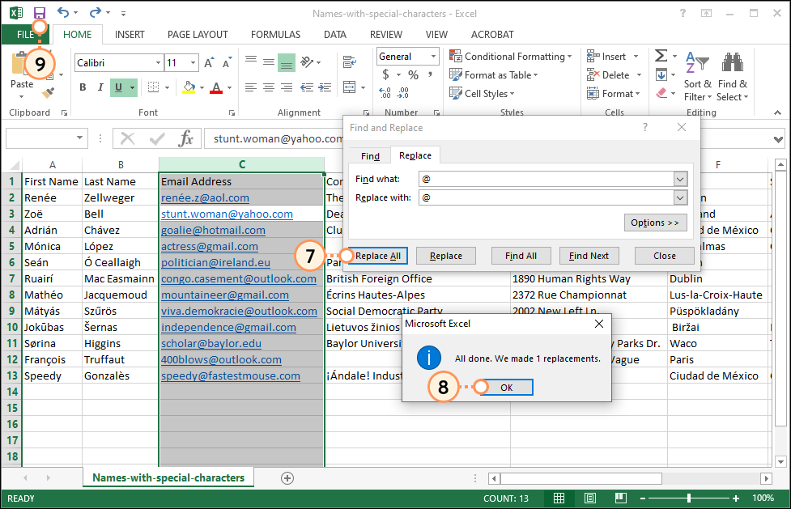Image resolution: width=791 pixels, height=509 pixels.
Task: Center text horizontally
Action: 269,87
